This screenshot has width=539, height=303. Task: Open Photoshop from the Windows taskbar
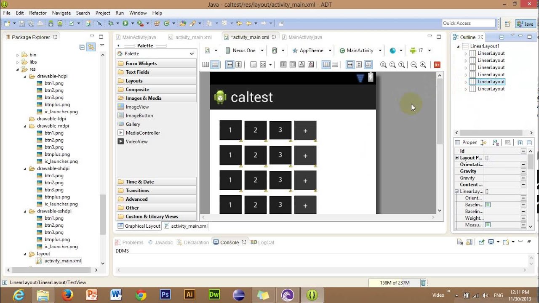(x=165, y=295)
